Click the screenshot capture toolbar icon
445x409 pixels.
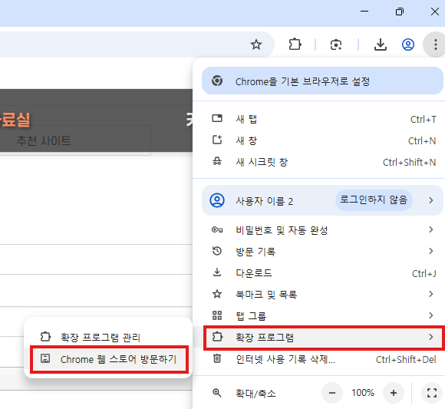click(336, 45)
